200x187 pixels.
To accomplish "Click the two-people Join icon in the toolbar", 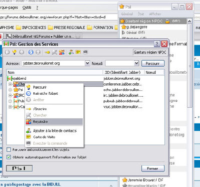I will [61, 52].
